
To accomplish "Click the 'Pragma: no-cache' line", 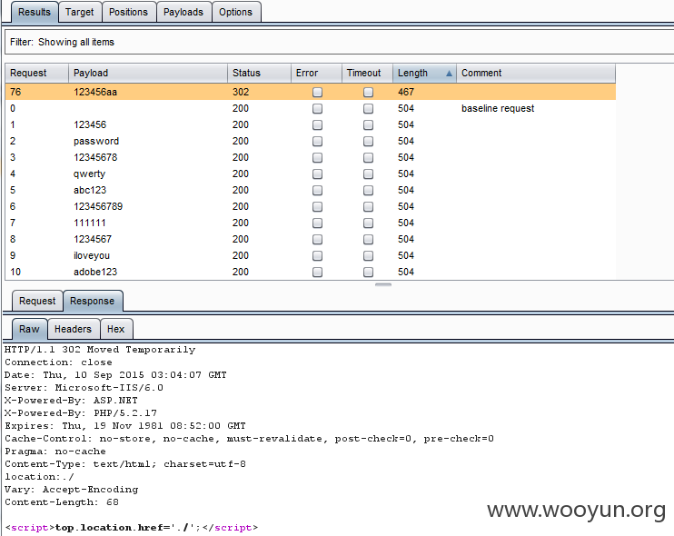I will click(x=55, y=452).
